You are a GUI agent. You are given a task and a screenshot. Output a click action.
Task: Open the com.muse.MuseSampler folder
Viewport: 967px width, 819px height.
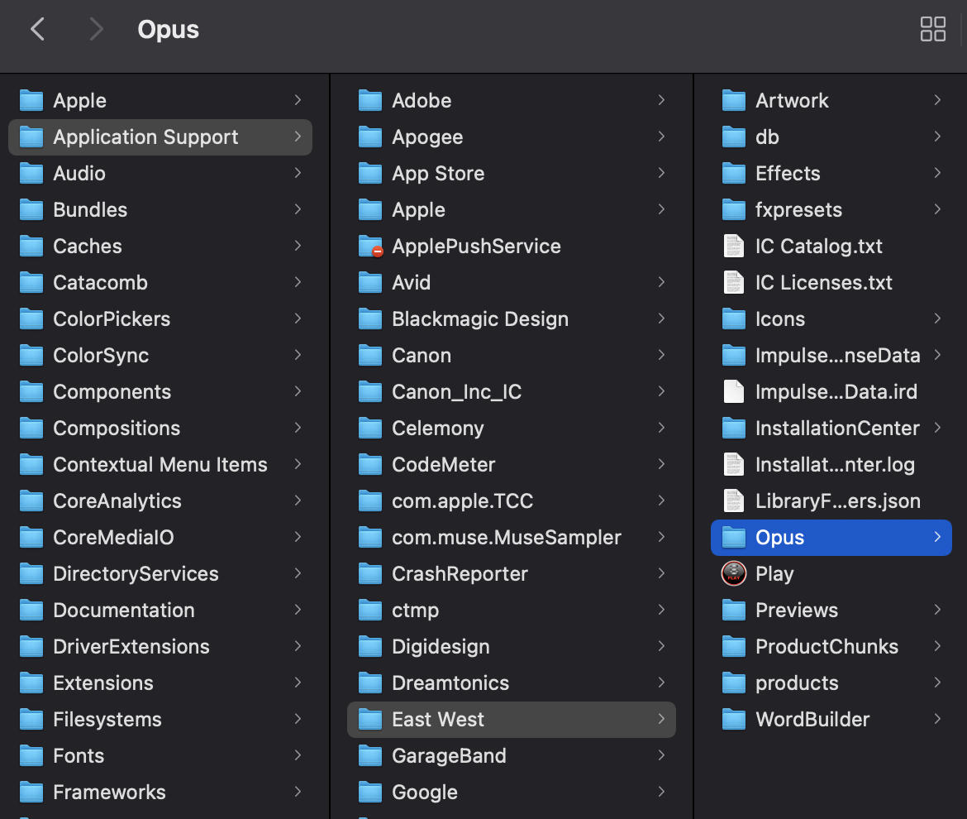click(x=507, y=537)
